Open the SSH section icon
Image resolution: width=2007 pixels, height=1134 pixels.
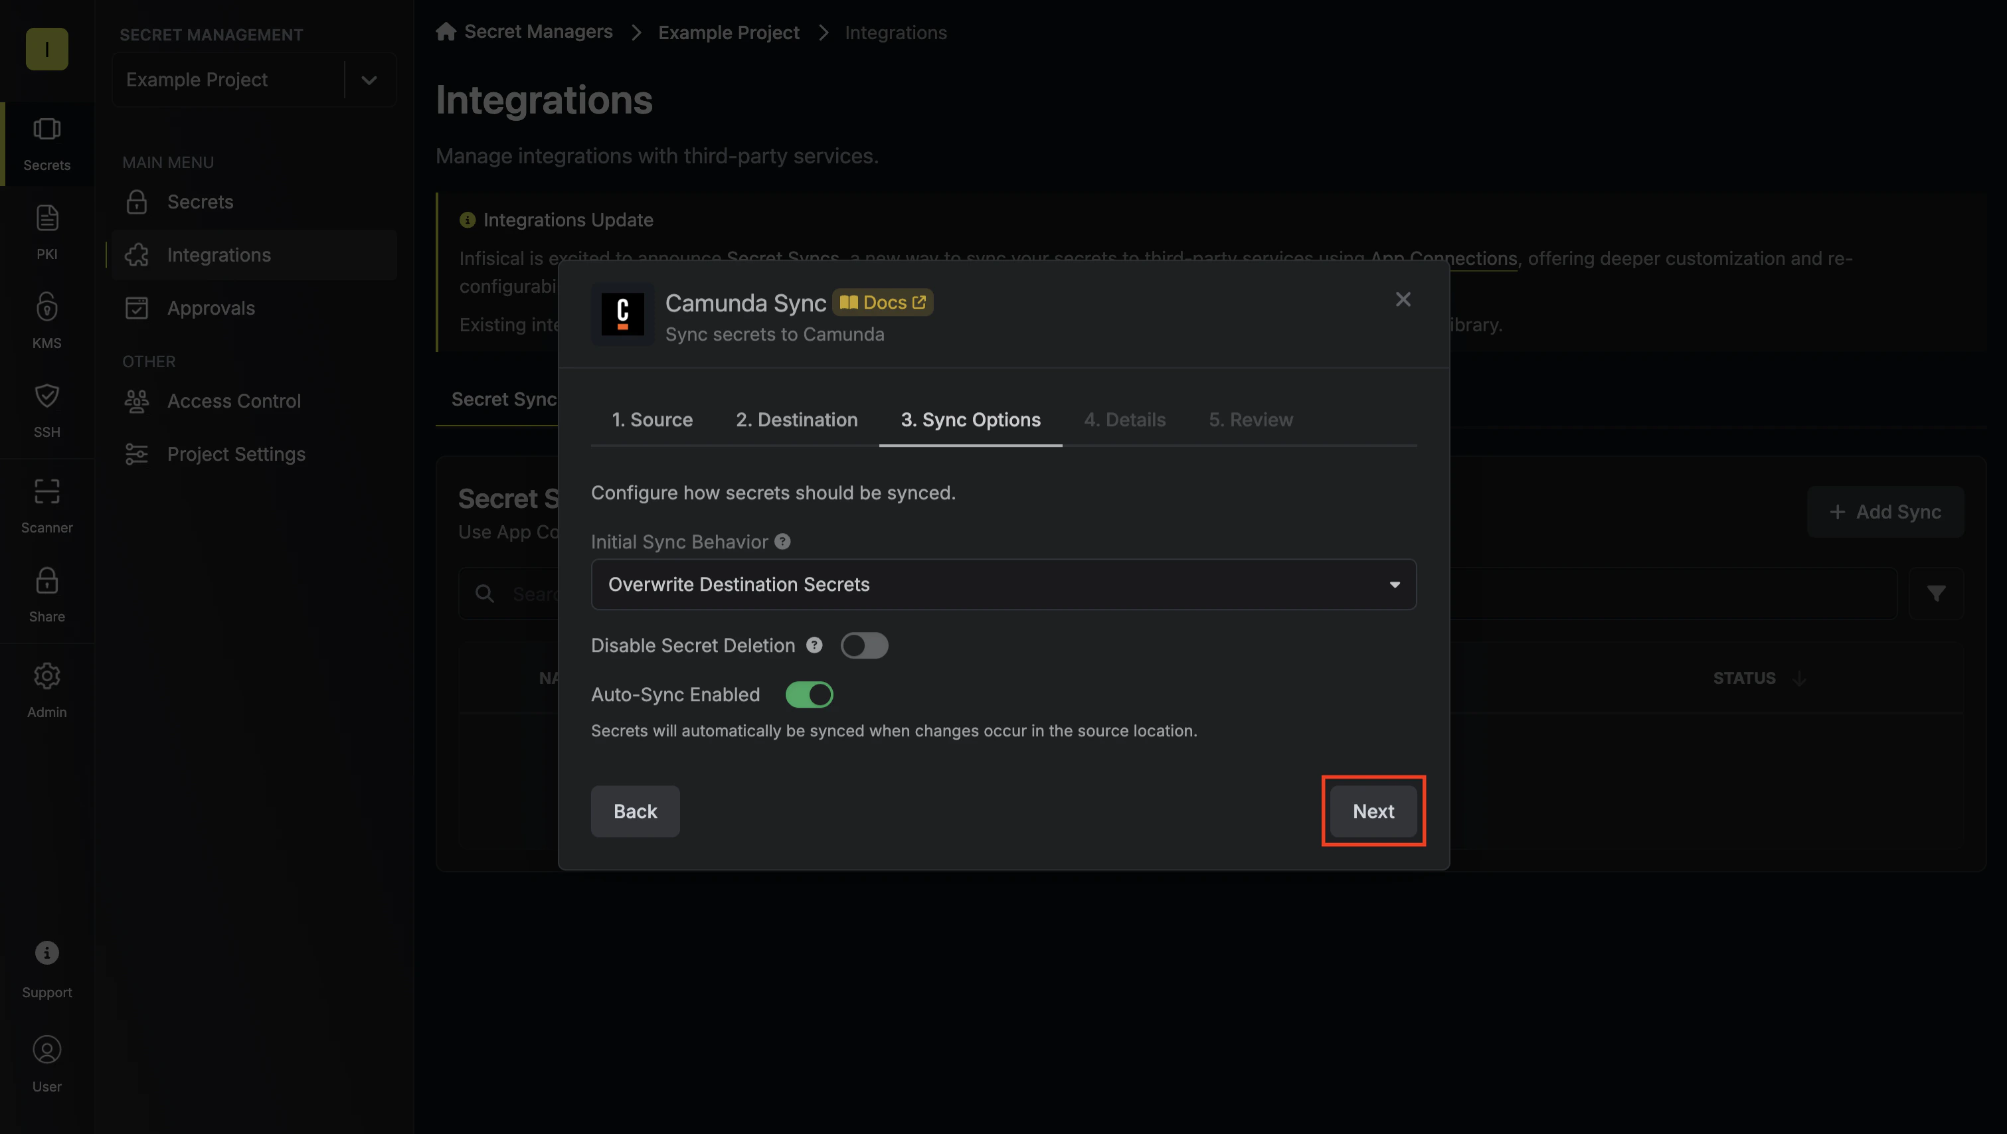(x=46, y=410)
